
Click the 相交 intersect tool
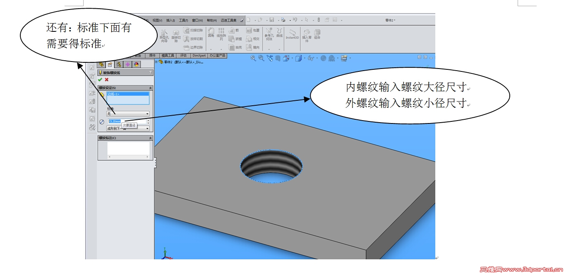253,39
